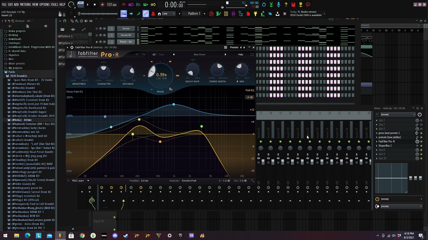Click the MIDI Learn button
The height and width of the screenshot is (240, 428).
click(x=78, y=181)
